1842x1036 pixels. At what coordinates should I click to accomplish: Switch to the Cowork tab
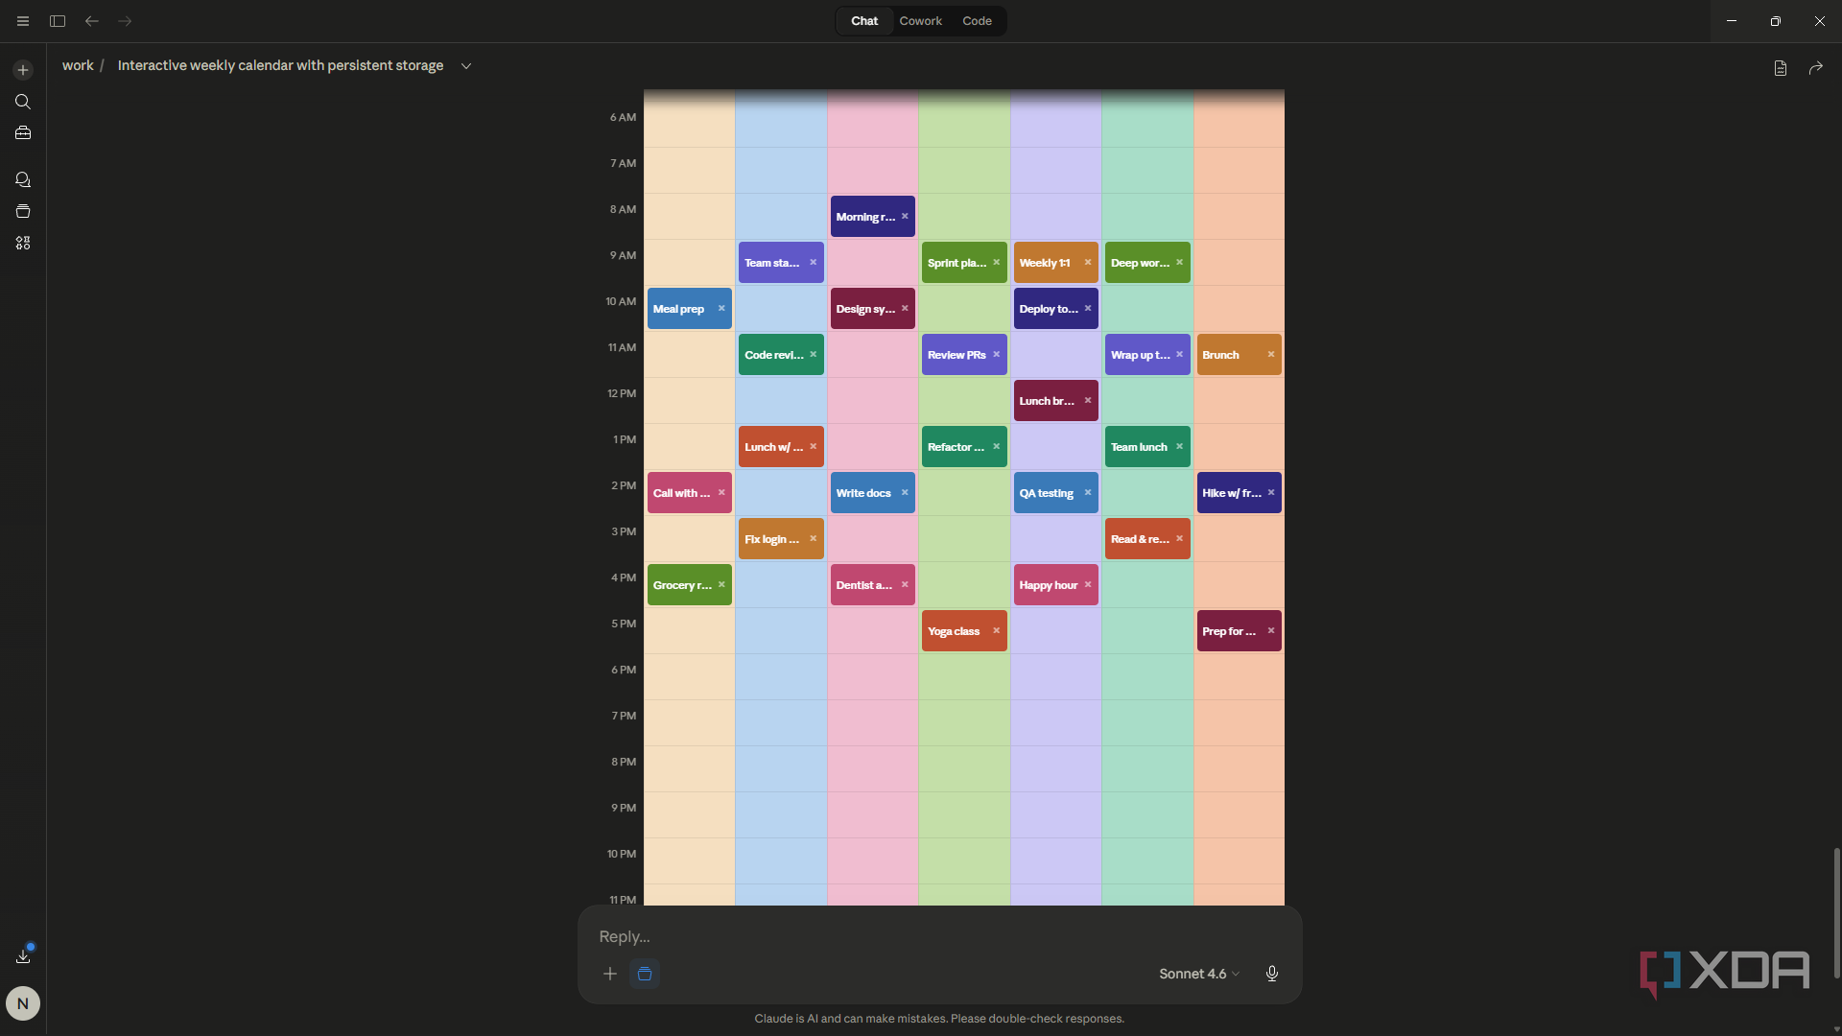click(x=920, y=21)
